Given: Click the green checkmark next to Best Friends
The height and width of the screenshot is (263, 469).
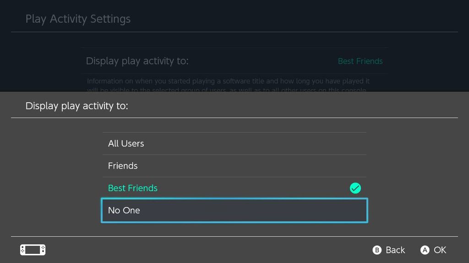Looking at the screenshot, I should point(355,188).
